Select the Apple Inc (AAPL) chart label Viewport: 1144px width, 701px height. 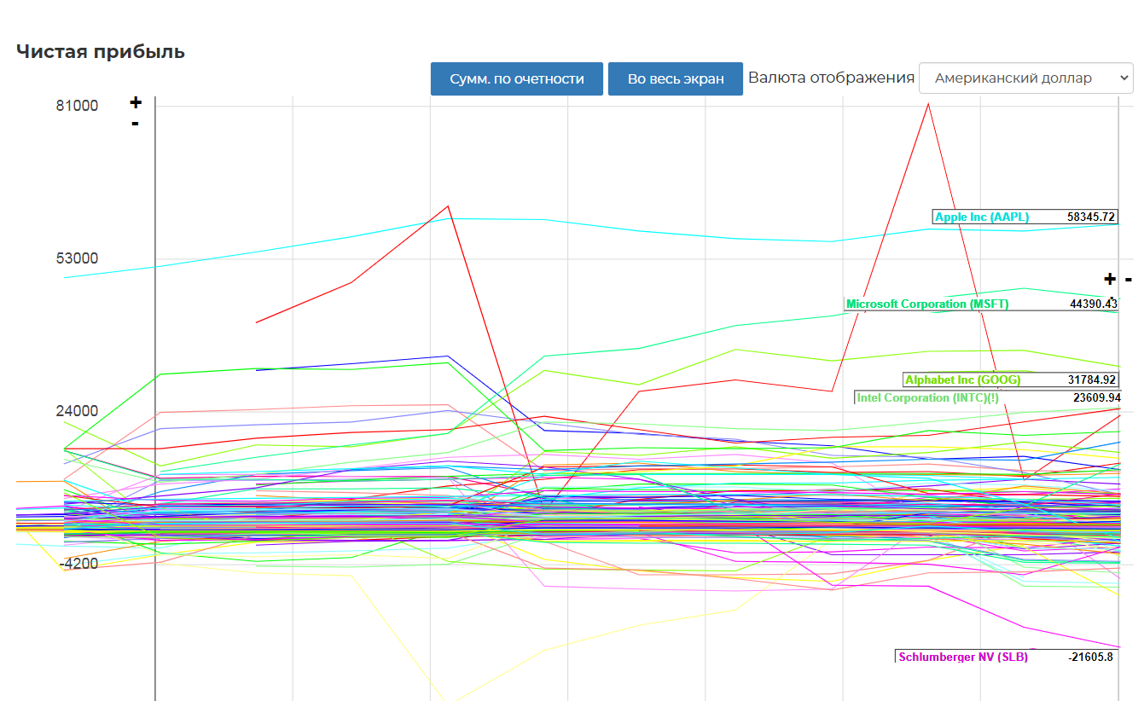[982, 217]
